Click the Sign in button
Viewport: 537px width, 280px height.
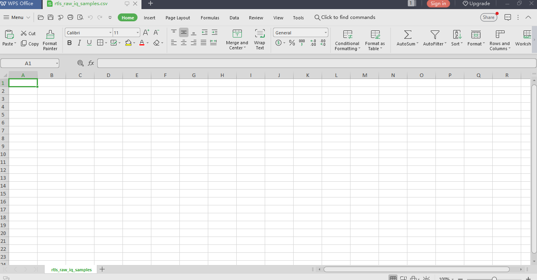[x=438, y=4]
